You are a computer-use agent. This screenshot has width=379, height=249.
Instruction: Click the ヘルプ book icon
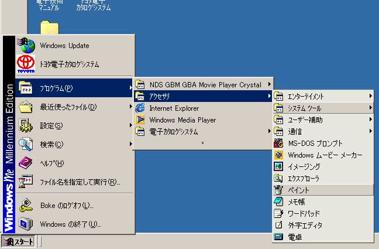pyautogui.click(x=26, y=163)
